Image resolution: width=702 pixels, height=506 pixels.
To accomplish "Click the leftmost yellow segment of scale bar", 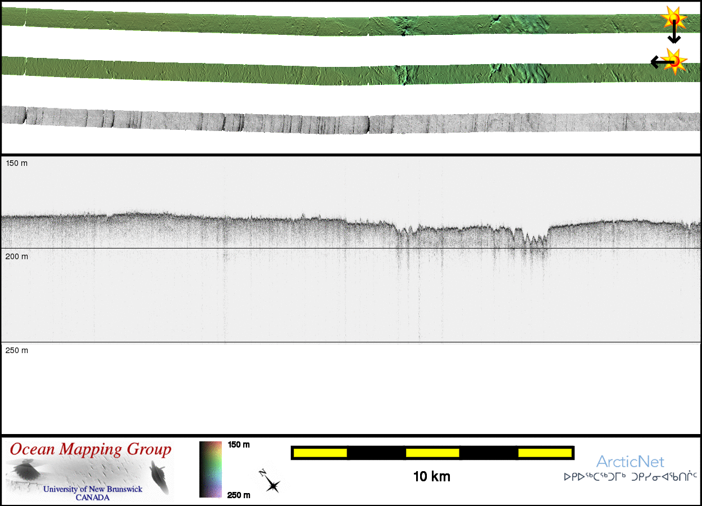I will point(320,453).
